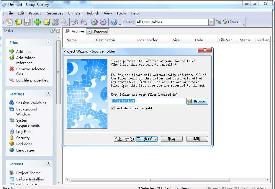Toggle Include files in subfolders checkbox
Viewport: 275px width, 189px height.
pyautogui.click(x=112, y=108)
